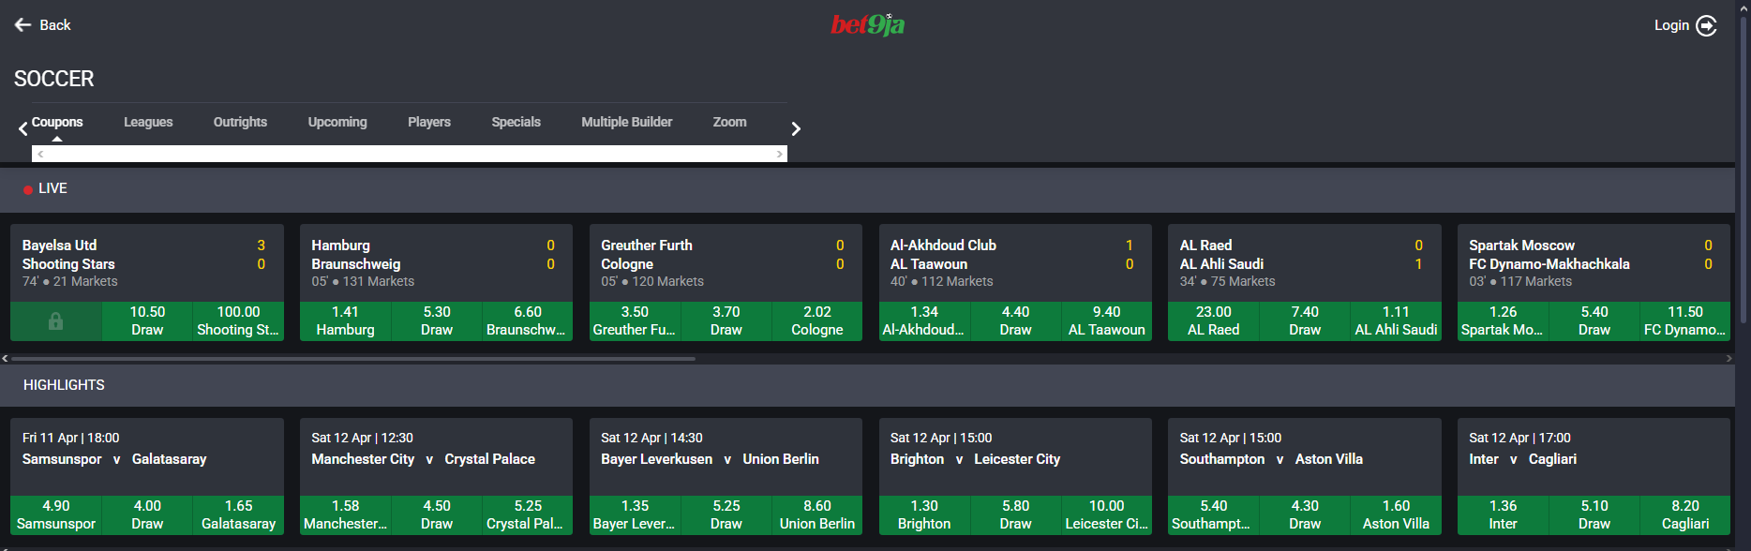Switch to the Zoom tab
This screenshot has width=1751, height=551.
pos(730,122)
